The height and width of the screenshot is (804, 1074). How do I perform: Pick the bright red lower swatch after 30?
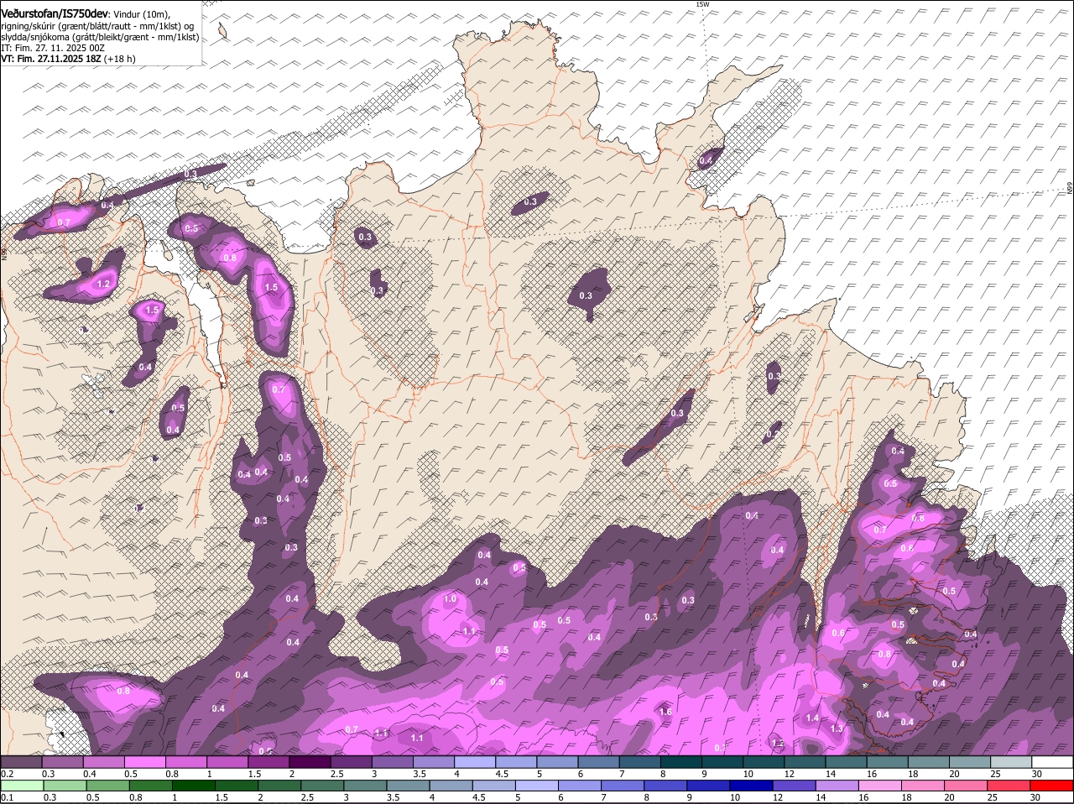point(1053,786)
